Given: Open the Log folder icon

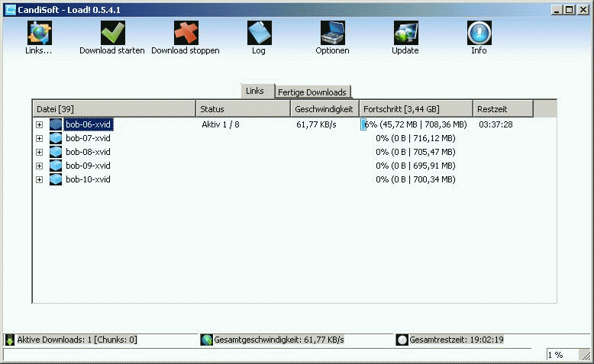Looking at the screenshot, I should pos(259,33).
